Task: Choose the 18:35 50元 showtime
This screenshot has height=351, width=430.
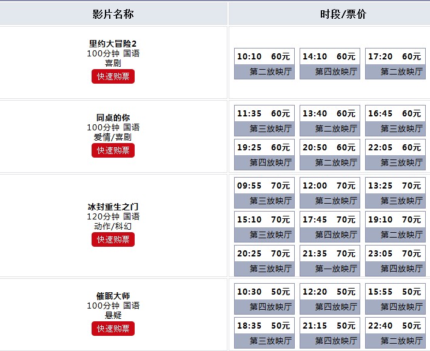Action: pos(264,333)
